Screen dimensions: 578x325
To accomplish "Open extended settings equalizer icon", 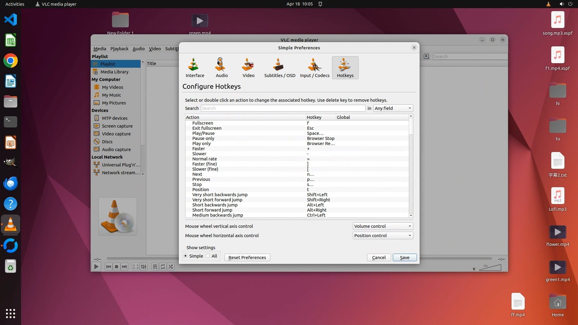I will pyautogui.click(x=144, y=267).
